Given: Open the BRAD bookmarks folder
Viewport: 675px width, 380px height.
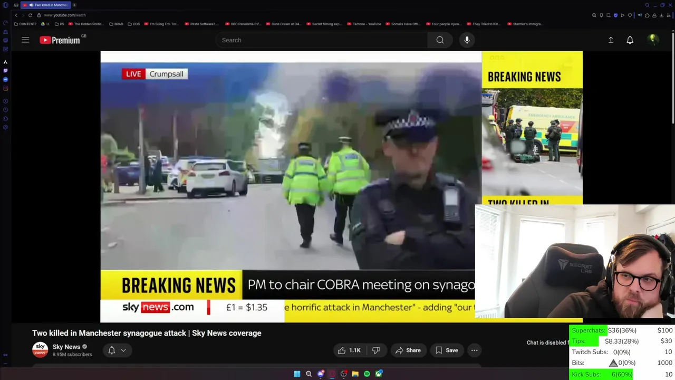Looking at the screenshot, I should 116,24.
